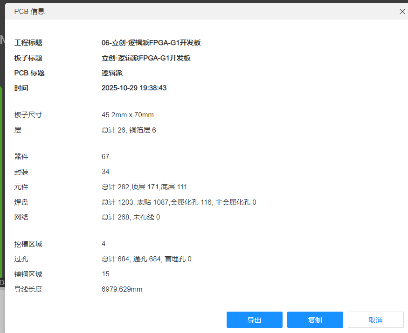Viewport: 408px width, 333px height.
Task: Click 封装 count value 34
Action: pyautogui.click(x=105, y=172)
